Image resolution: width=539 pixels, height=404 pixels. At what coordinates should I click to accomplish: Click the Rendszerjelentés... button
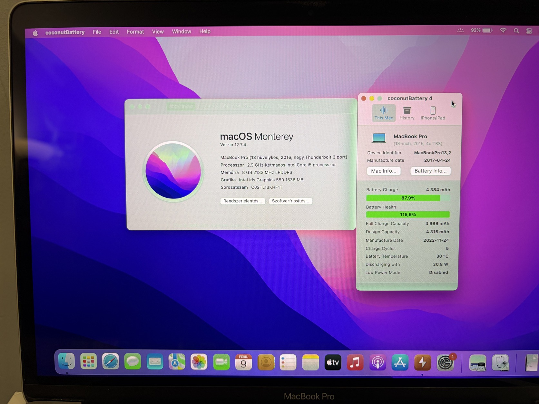tap(243, 201)
